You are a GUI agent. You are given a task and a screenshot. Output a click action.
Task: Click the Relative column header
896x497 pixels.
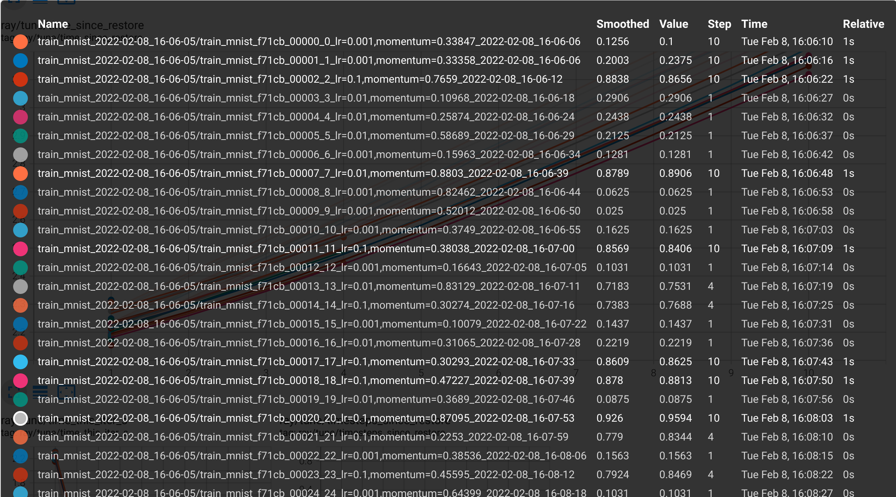click(863, 24)
